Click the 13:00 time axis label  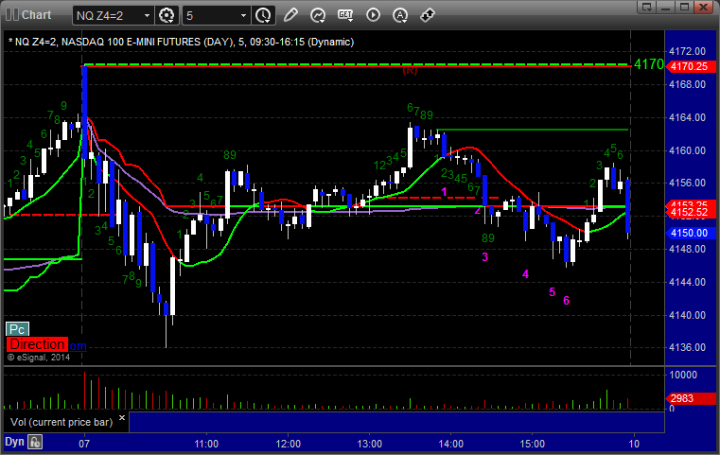tap(370, 444)
